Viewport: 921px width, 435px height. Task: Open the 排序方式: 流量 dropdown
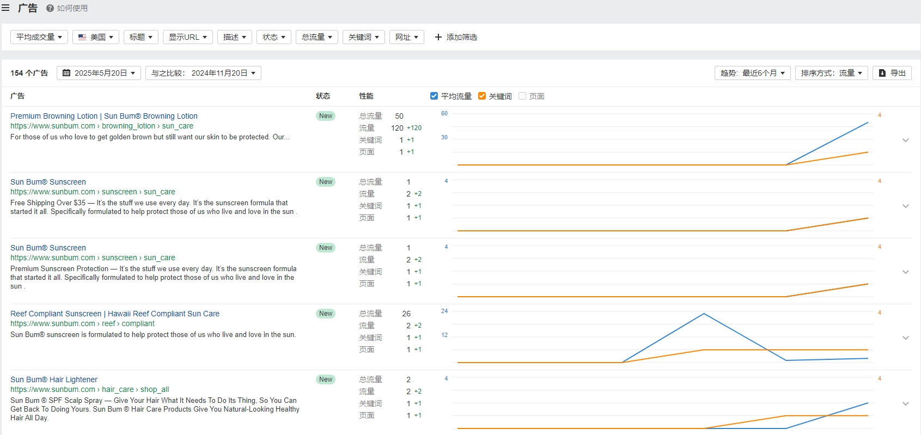pyautogui.click(x=831, y=73)
